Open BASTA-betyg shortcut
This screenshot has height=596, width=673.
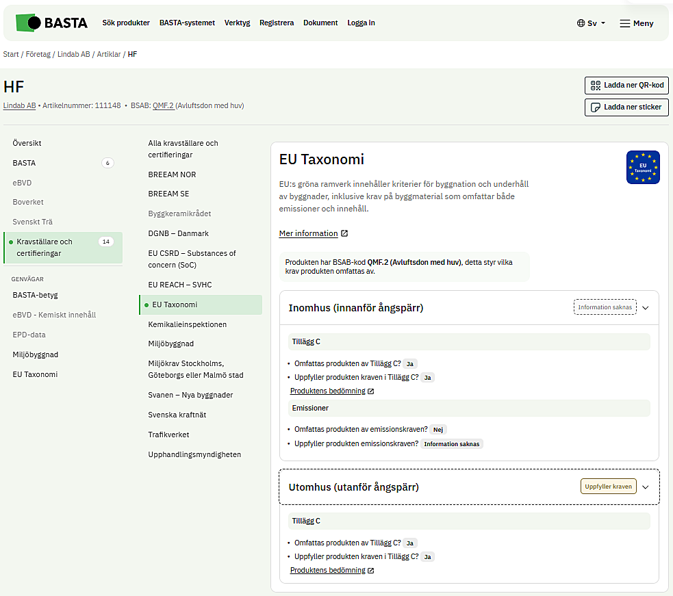(35, 295)
